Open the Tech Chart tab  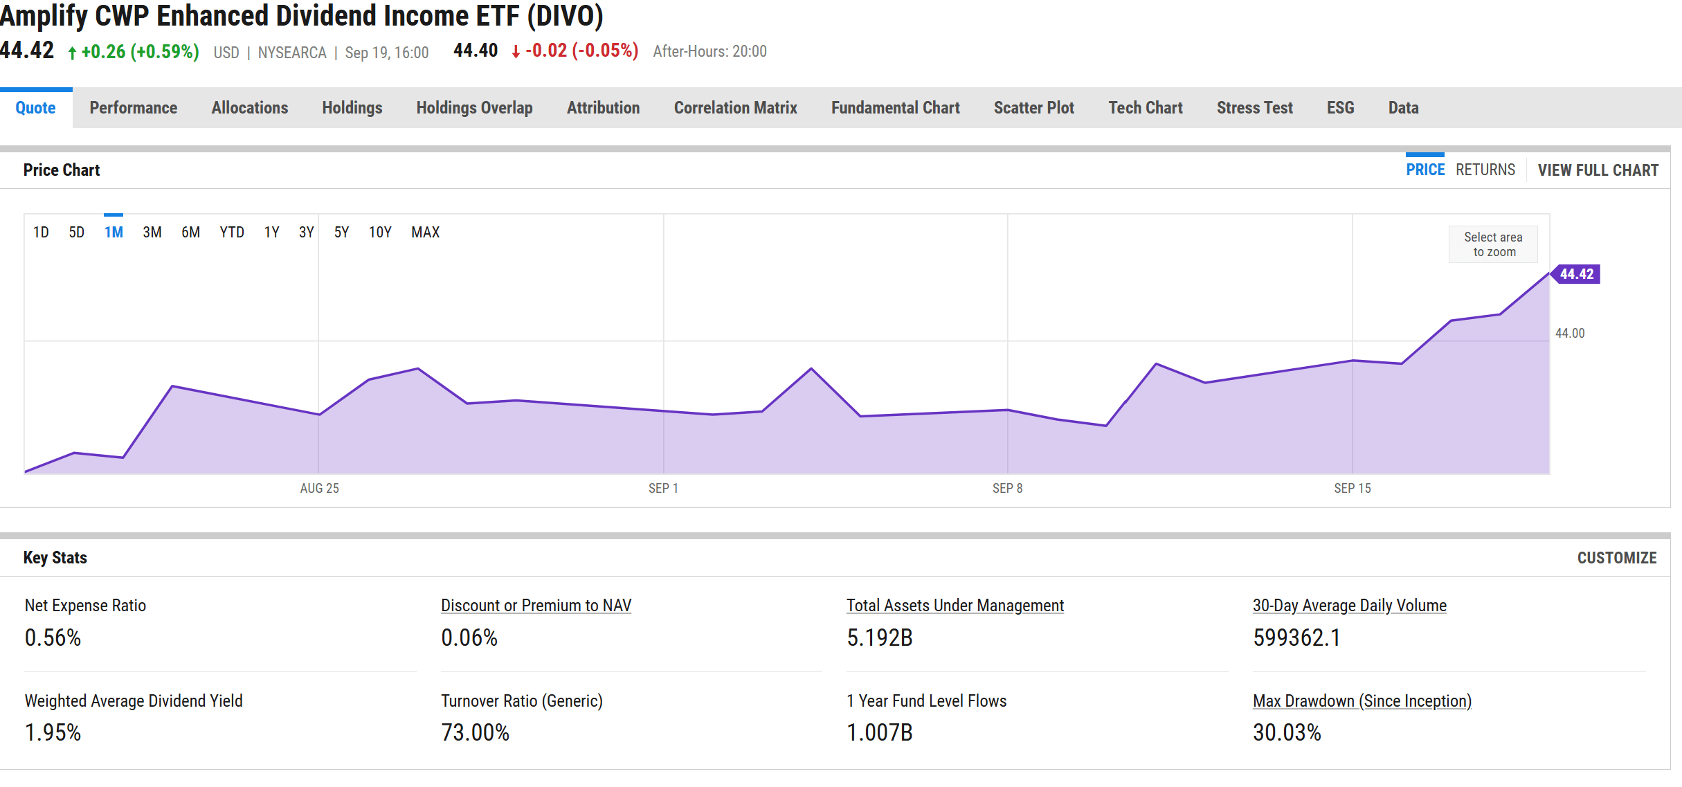click(1146, 108)
